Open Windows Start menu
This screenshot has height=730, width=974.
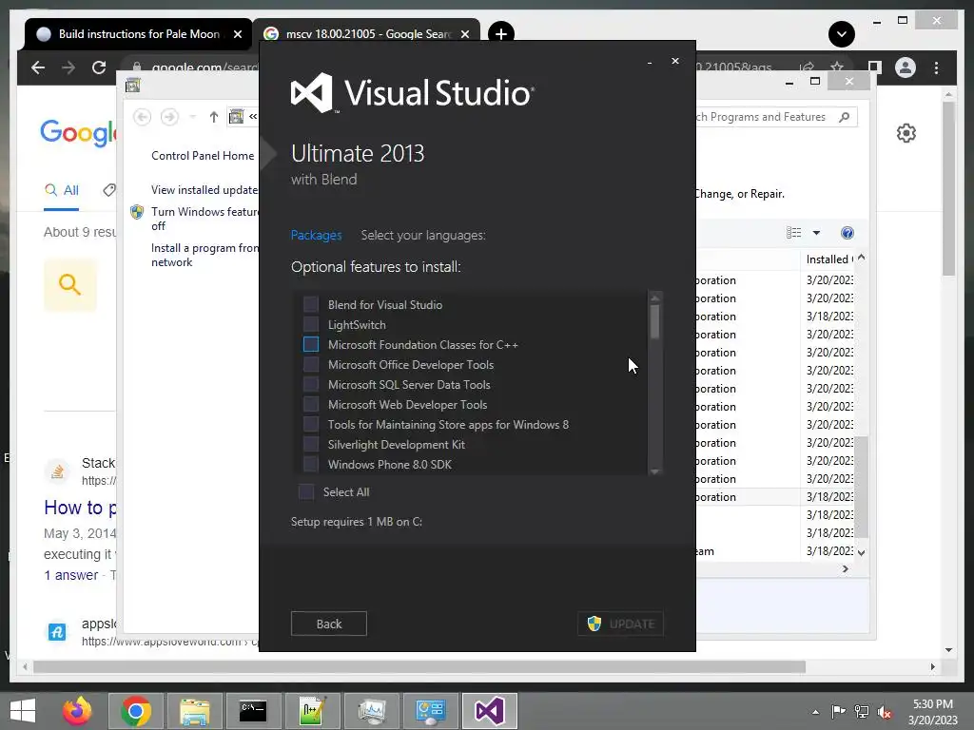pos(23,711)
